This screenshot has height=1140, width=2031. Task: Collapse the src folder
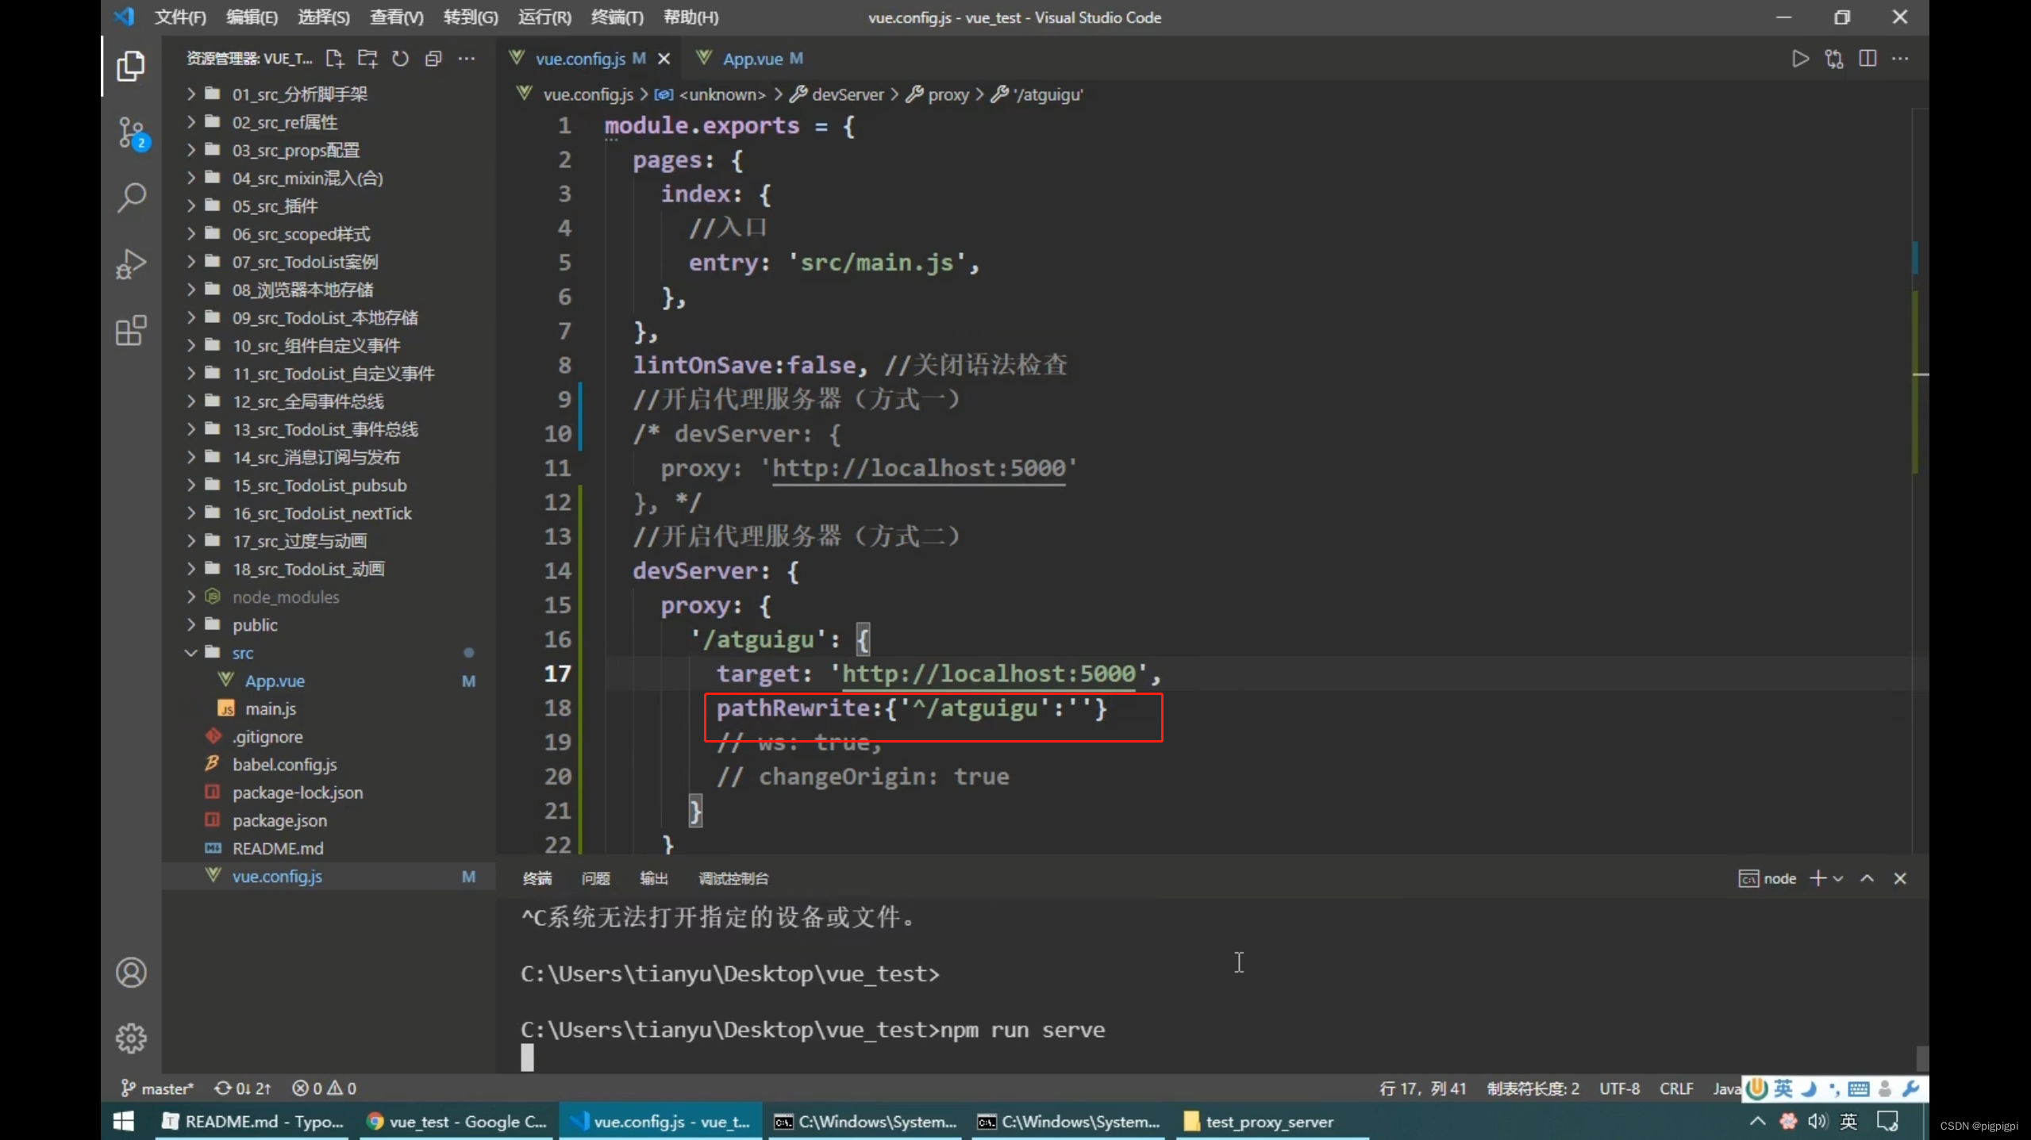point(329,653)
